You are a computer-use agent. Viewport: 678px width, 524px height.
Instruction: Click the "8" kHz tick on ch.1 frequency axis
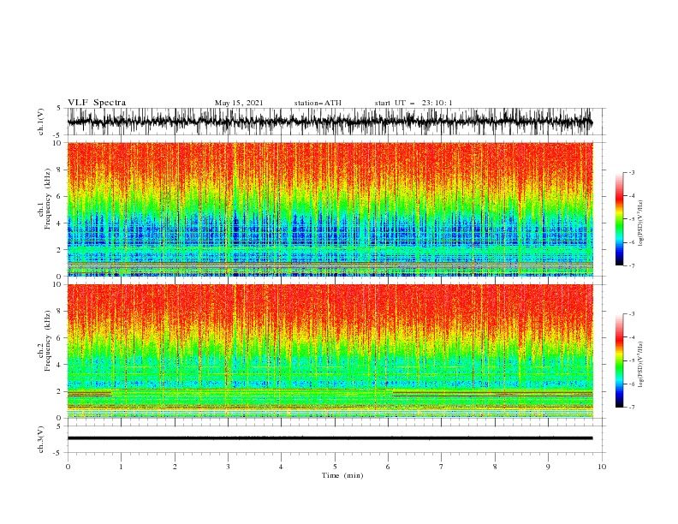tap(60, 170)
